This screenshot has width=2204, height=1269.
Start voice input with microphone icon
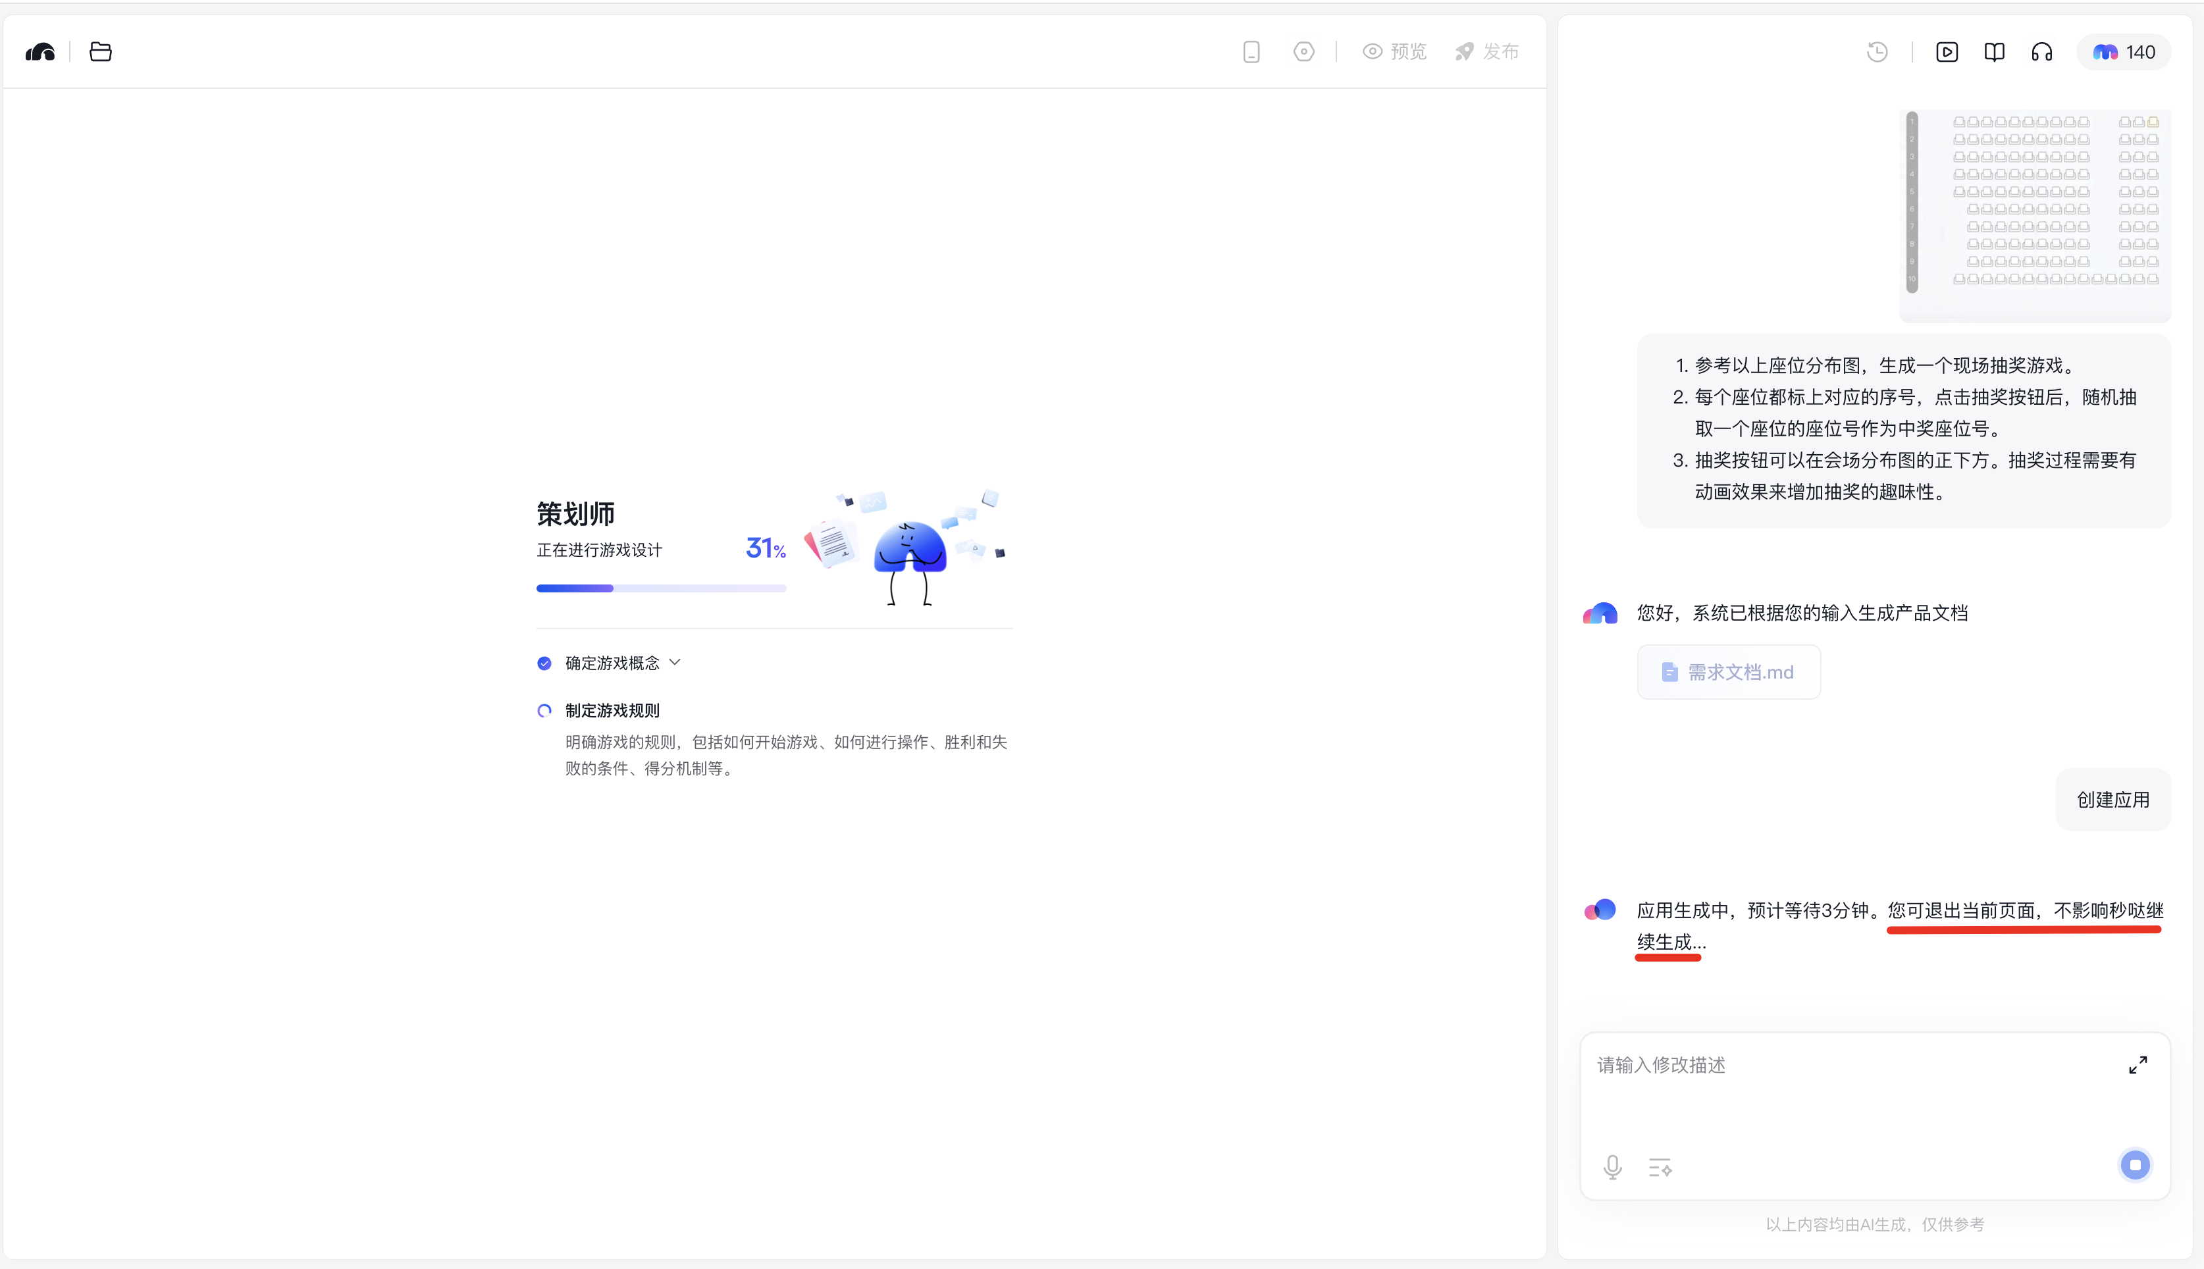[1612, 1166]
